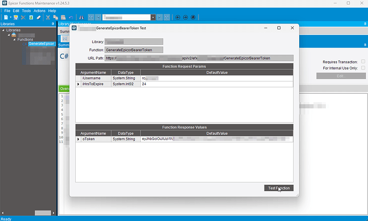
Task: Click the Last record navigation icon
Action: coord(167,18)
